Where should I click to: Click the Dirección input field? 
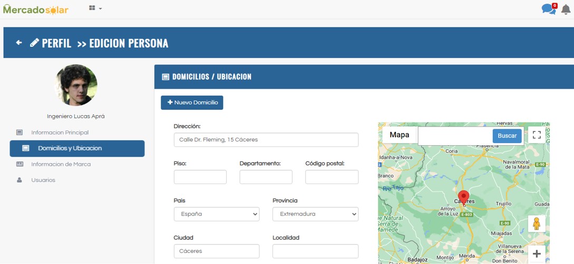tap(266, 140)
